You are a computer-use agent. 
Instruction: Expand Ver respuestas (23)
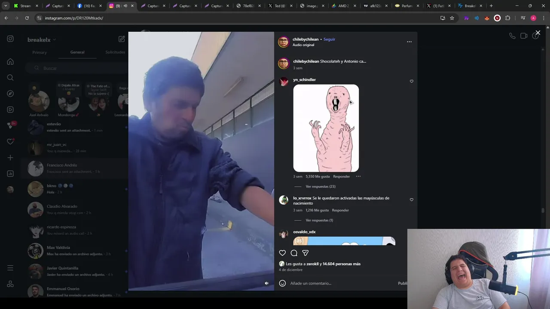click(321, 186)
